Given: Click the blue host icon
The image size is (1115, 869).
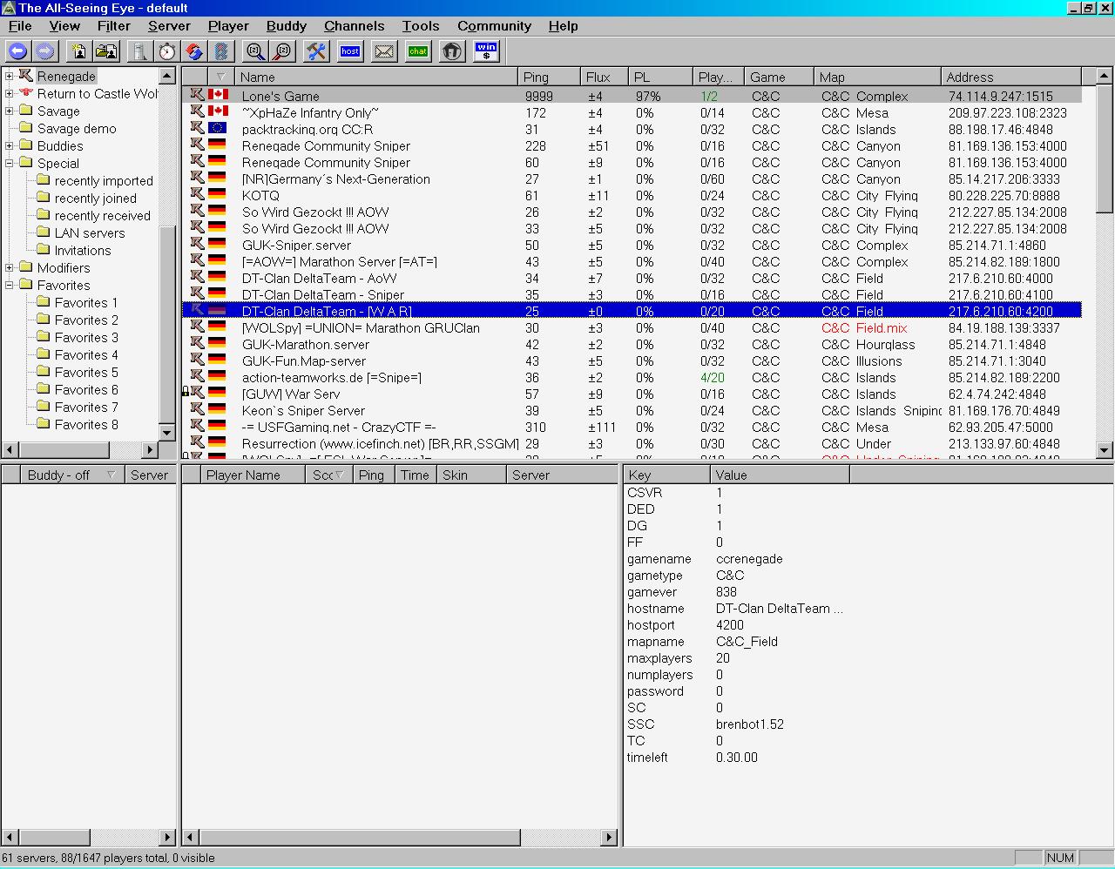Looking at the screenshot, I should [350, 51].
